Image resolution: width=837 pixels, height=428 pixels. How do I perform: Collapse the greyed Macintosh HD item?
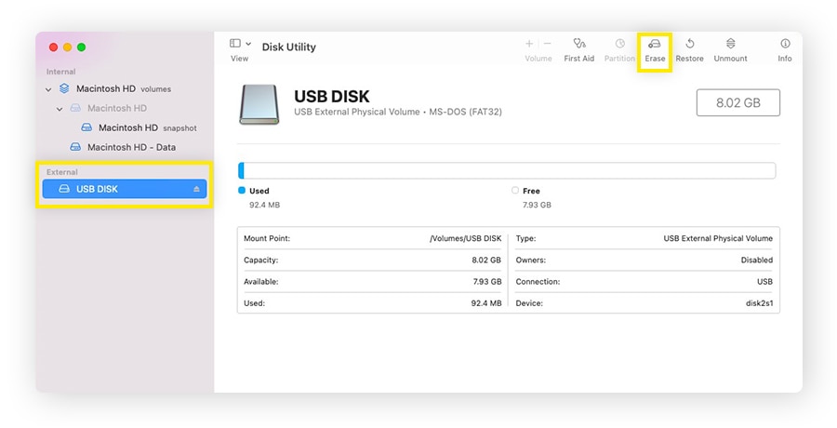coord(60,109)
